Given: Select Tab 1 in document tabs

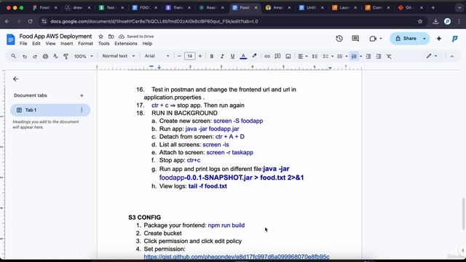Looking at the screenshot, I should pyautogui.click(x=50, y=110).
